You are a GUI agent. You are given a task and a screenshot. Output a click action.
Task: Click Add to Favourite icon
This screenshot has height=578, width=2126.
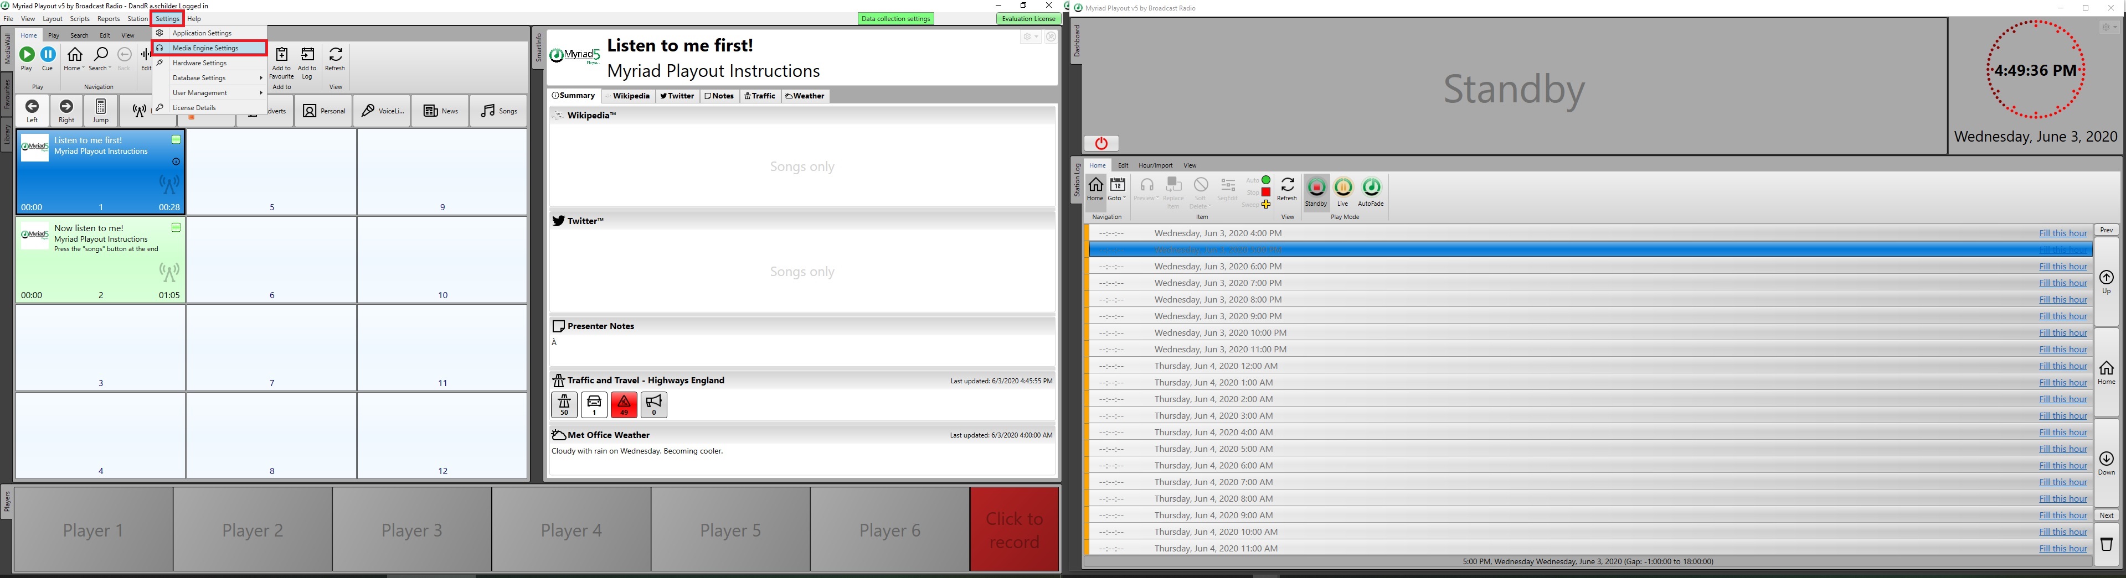(x=281, y=56)
